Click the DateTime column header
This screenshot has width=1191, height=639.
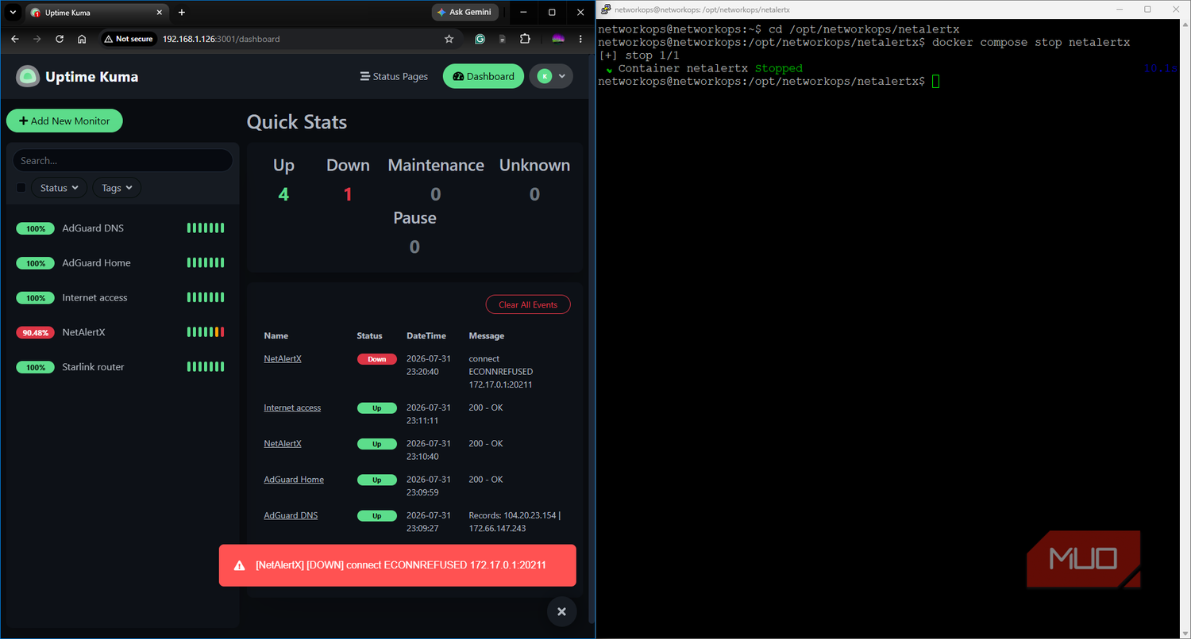pyautogui.click(x=426, y=335)
